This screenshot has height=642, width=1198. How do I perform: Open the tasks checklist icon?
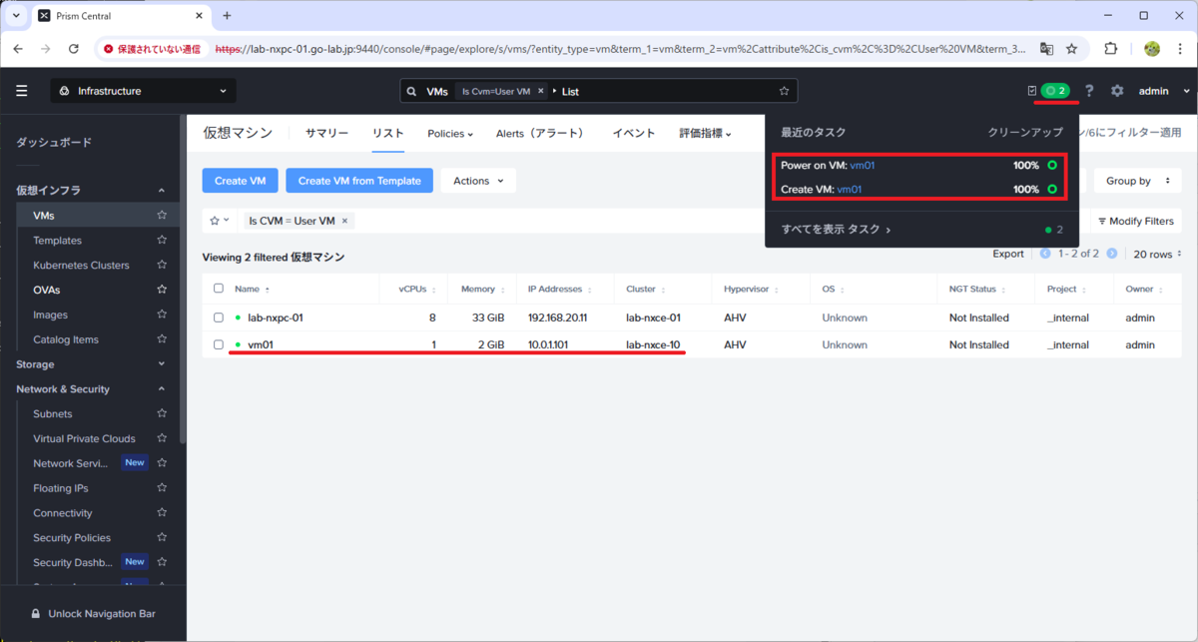[x=1031, y=91]
